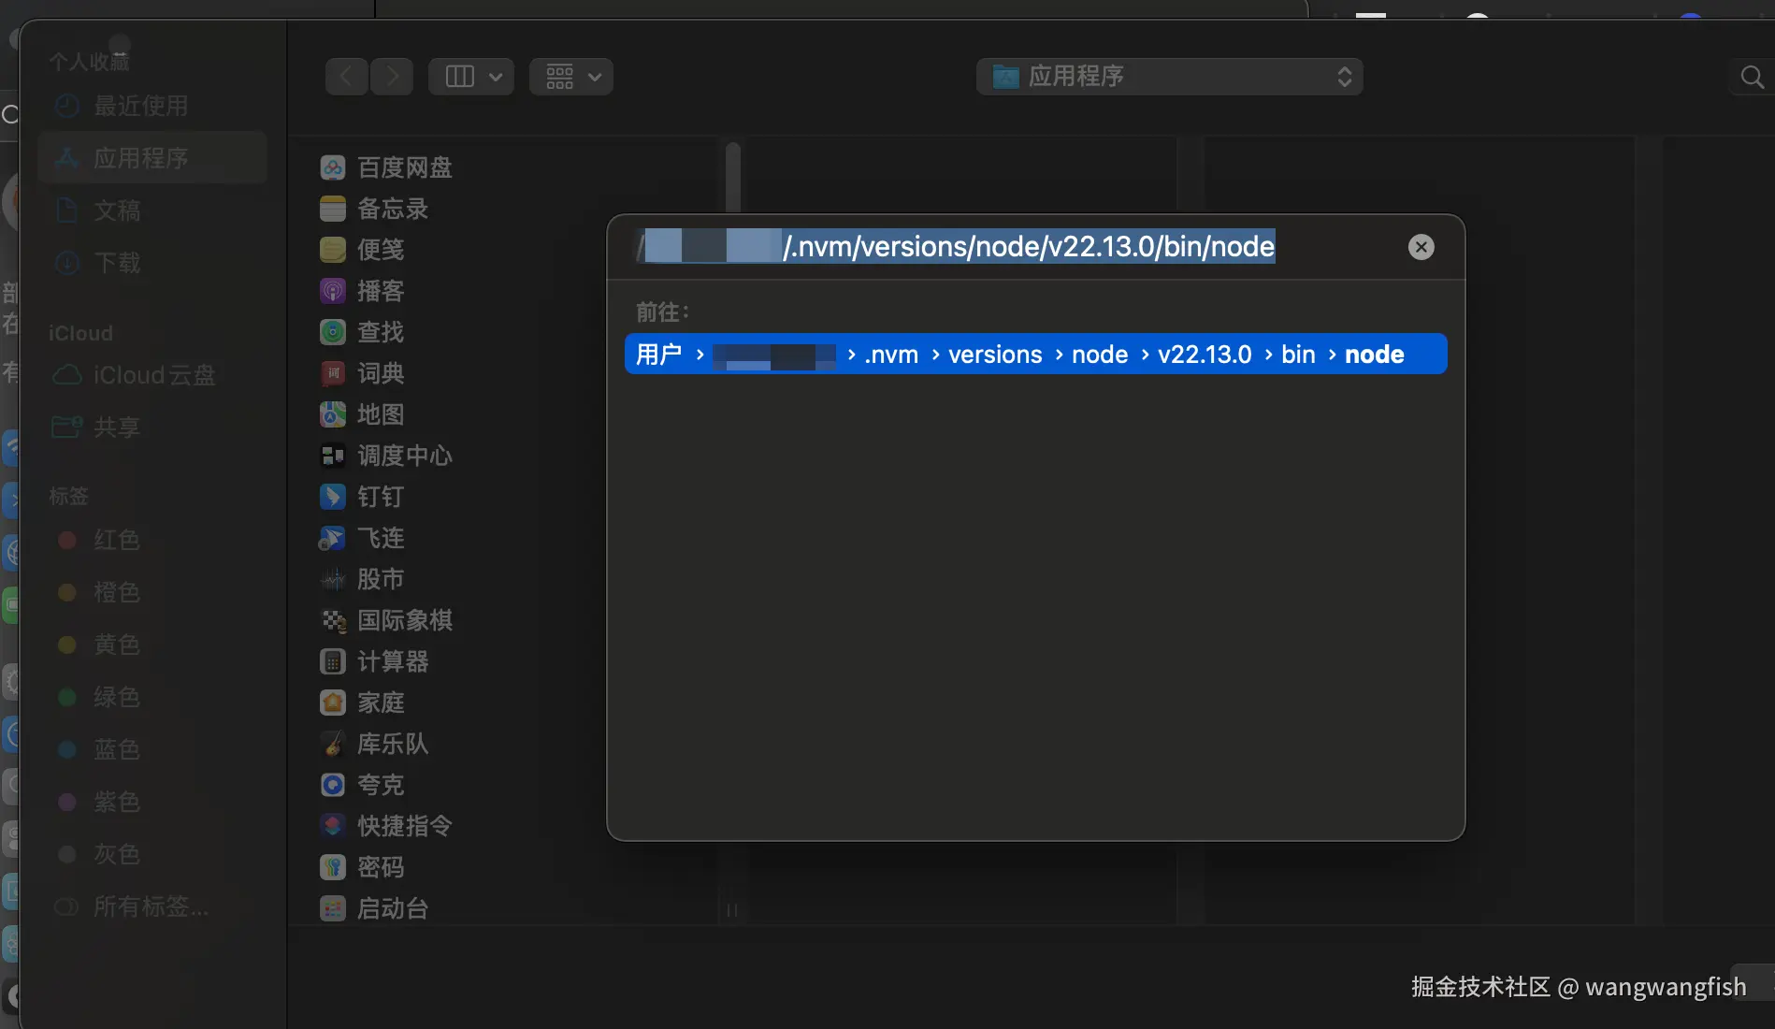1775x1029 pixels.
Task: Click the 快捷指令 name text
Action: pyautogui.click(x=405, y=826)
